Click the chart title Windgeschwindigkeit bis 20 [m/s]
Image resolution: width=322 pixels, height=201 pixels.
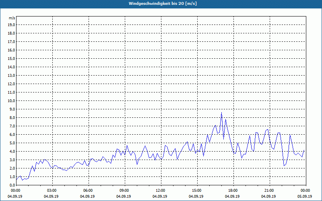[163, 4]
